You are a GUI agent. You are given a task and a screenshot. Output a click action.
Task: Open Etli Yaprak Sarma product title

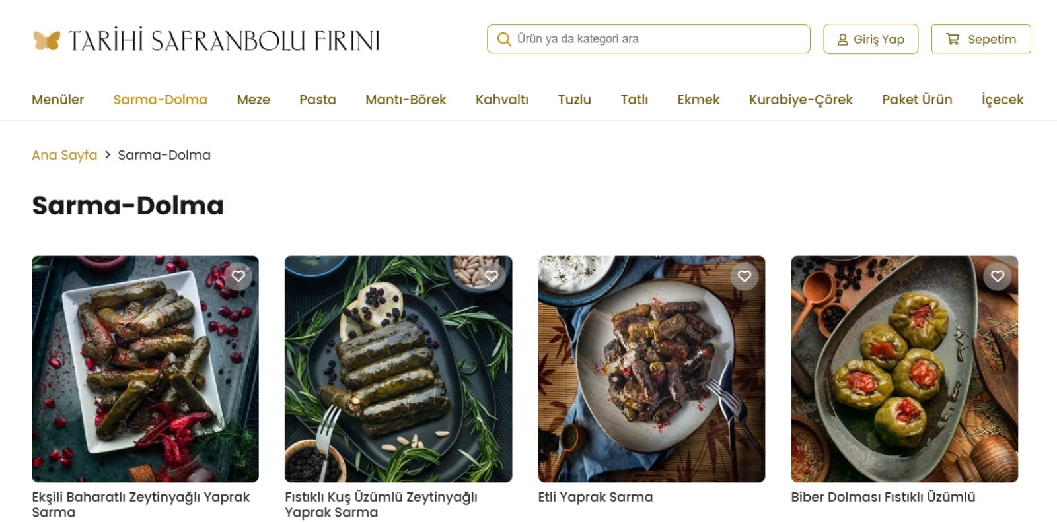pyautogui.click(x=595, y=497)
